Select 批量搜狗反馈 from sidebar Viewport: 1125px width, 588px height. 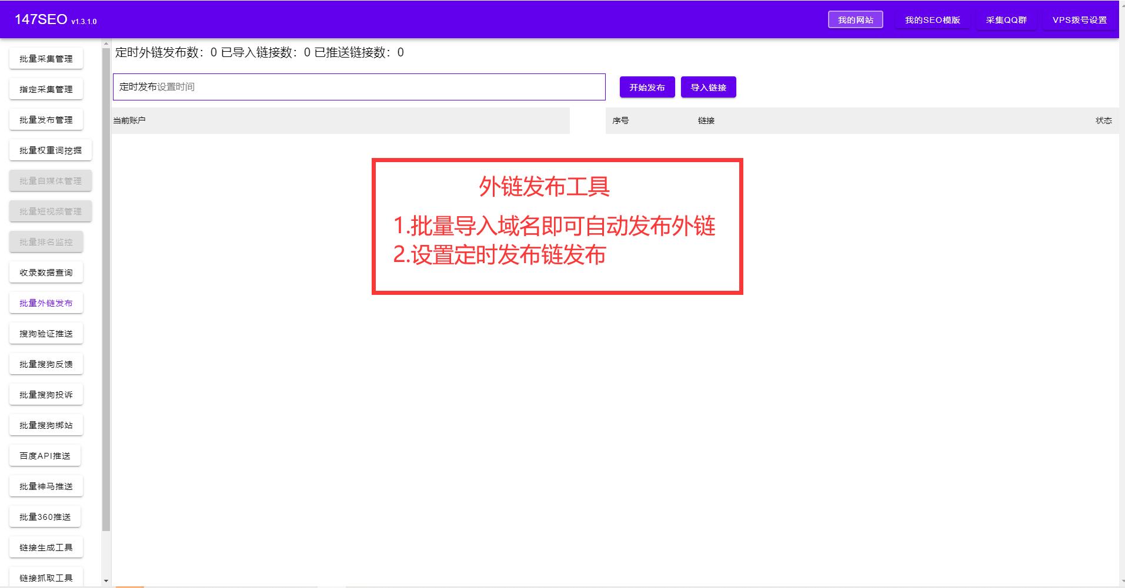(x=46, y=364)
